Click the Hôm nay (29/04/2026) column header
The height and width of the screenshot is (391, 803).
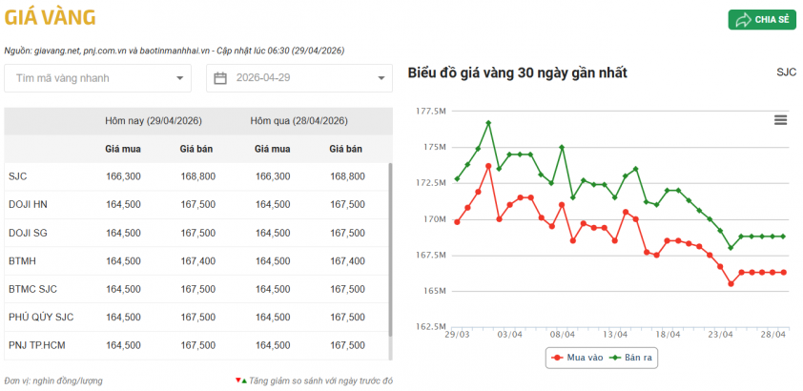[154, 121]
